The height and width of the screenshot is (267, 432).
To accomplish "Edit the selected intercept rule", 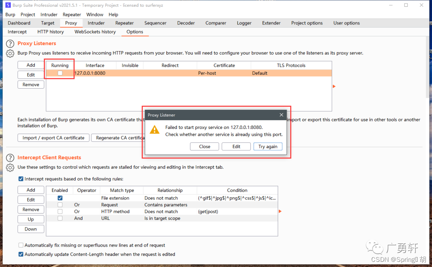I will tap(31, 200).
